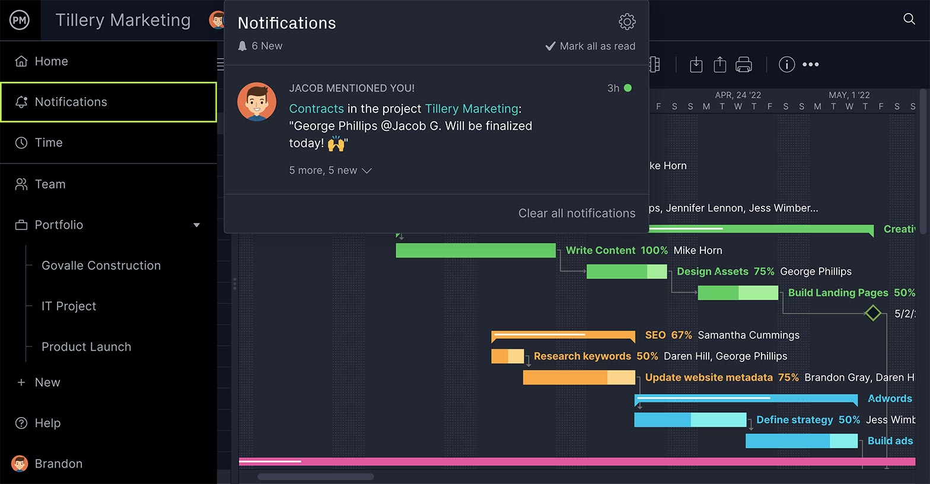Open the Time menu in sidebar
Image resolution: width=930 pixels, height=484 pixels.
pyautogui.click(x=49, y=143)
